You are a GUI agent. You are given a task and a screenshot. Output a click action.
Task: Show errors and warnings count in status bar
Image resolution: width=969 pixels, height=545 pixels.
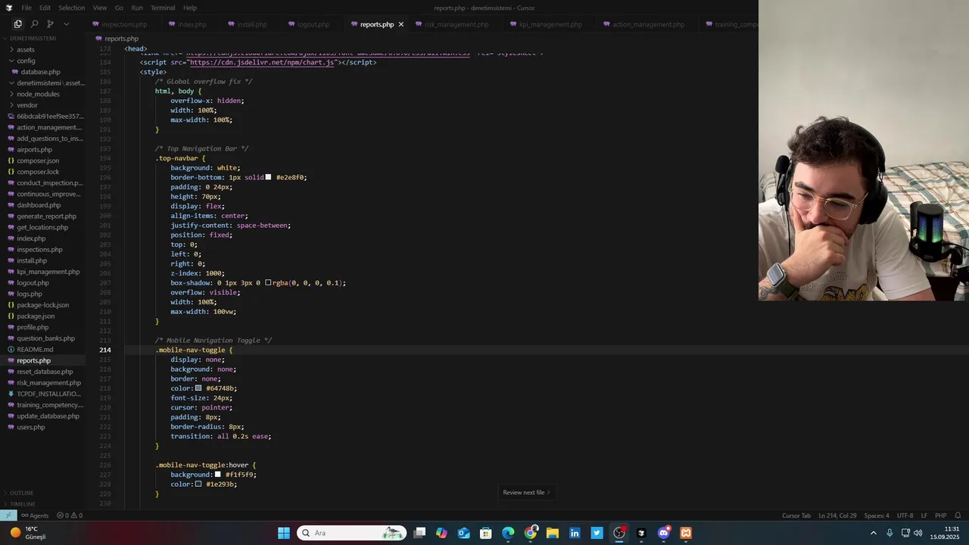[70, 515]
